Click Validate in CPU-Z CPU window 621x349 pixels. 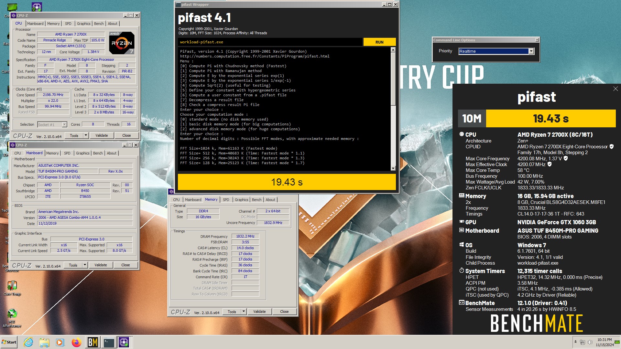102,135
